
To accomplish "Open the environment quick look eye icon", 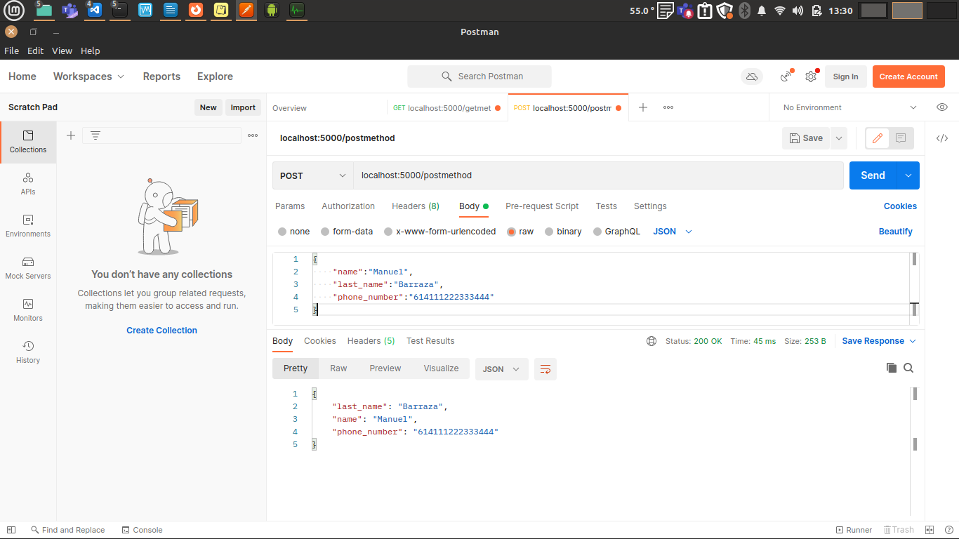I will pos(942,107).
